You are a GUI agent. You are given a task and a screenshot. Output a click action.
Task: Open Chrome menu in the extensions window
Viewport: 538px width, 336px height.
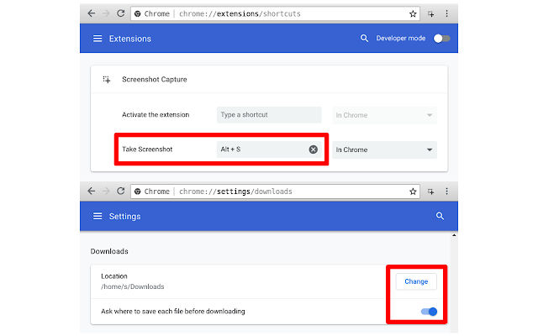pos(446,14)
